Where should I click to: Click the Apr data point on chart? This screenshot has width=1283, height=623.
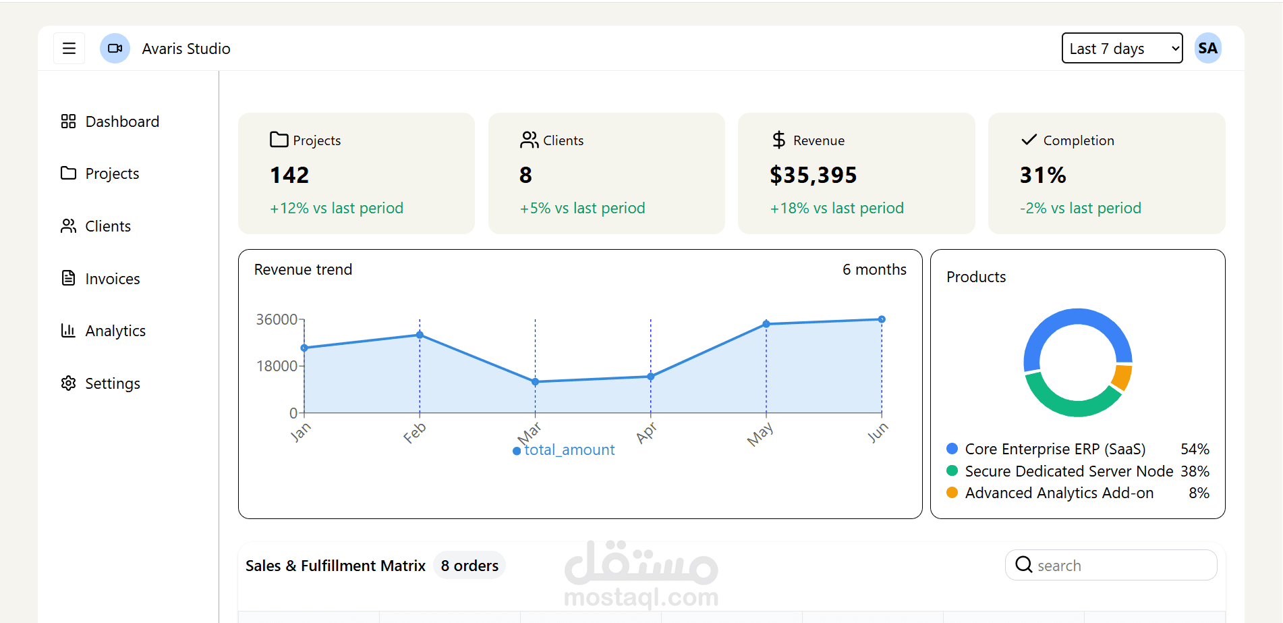tap(650, 377)
